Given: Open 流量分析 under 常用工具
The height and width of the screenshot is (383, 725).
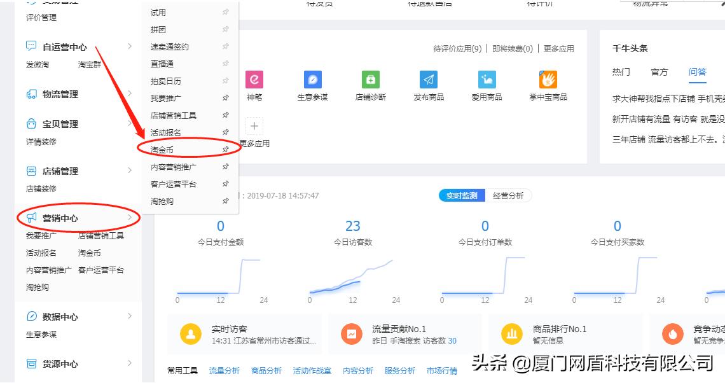Looking at the screenshot, I should click(224, 370).
